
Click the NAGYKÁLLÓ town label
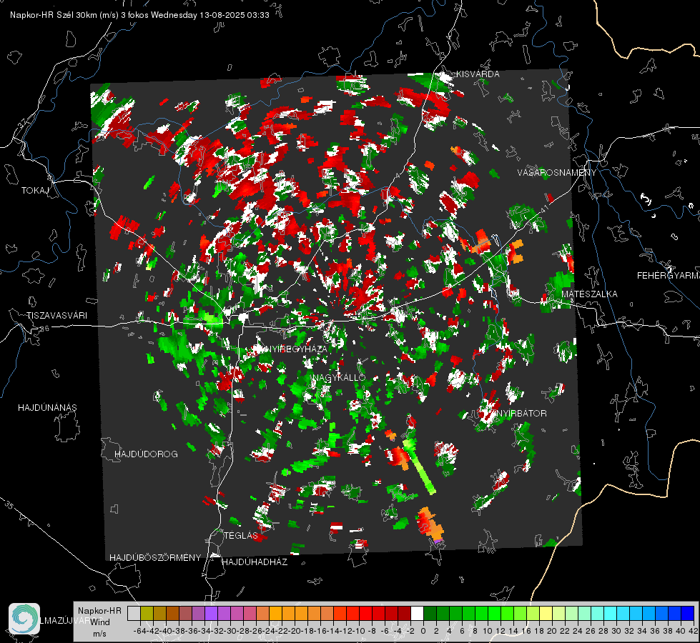point(339,377)
